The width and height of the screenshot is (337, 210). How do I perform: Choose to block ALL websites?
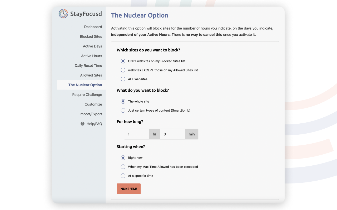pyautogui.click(x=123, y=79)
